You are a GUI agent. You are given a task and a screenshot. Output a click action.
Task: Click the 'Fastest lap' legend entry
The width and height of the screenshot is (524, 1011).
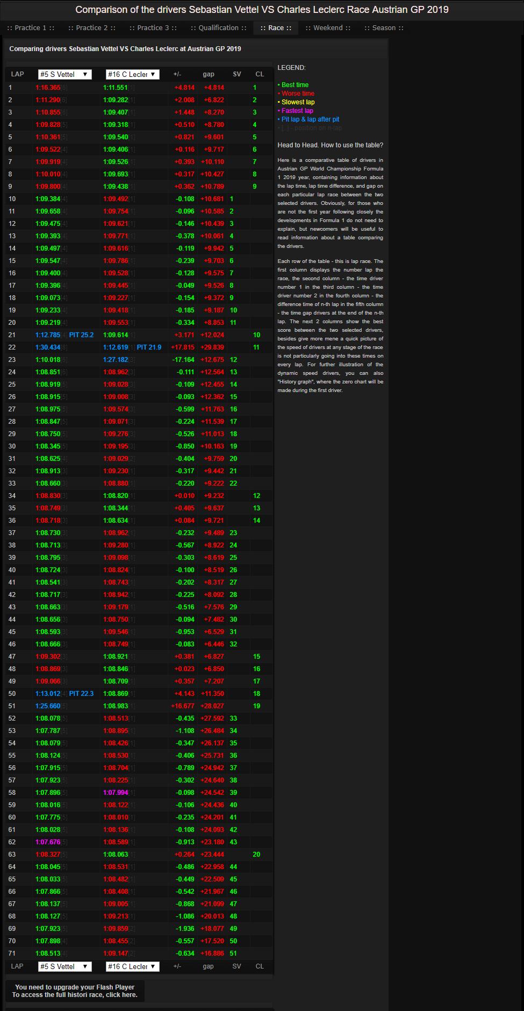click(296, 111)
